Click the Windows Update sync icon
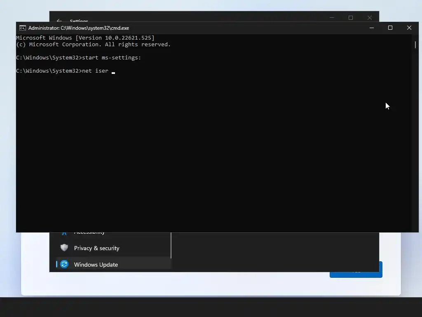The height and width of the screenshot is (317, 422). (x=64, y=264)
